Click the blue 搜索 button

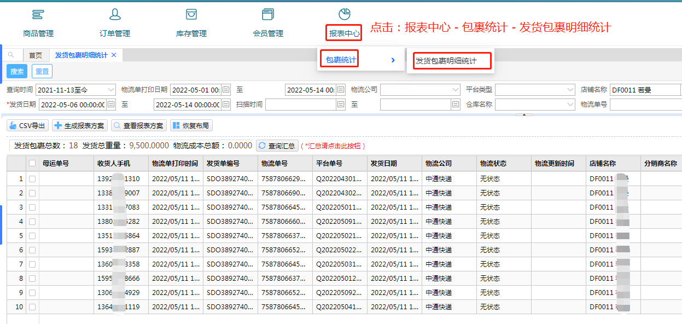17,71
